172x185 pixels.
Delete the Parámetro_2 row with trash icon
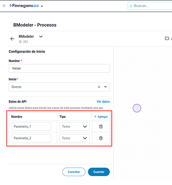tap(101, 138)
